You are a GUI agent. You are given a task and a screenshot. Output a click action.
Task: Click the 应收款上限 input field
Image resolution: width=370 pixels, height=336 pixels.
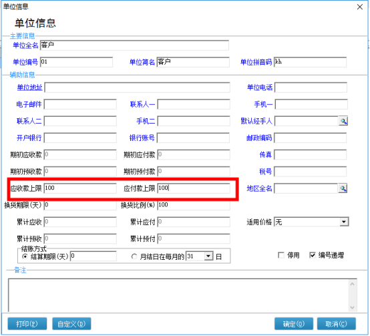tap(80, 188)
